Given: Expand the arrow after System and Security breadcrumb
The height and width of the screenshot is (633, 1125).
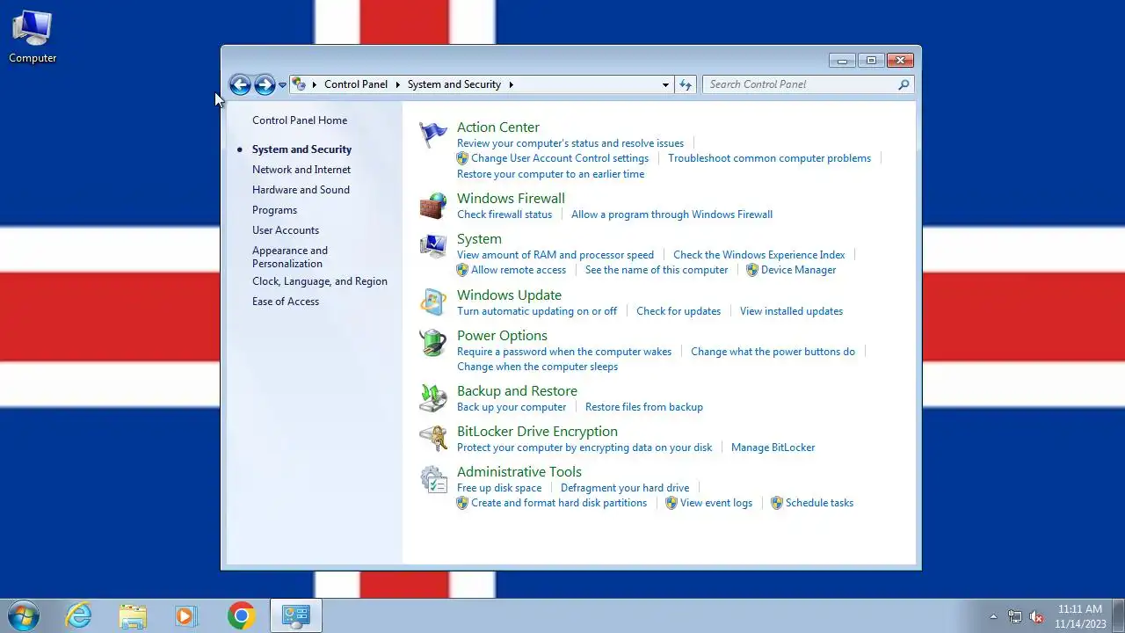Looking at the screenshot, I should tap(511, 84).
